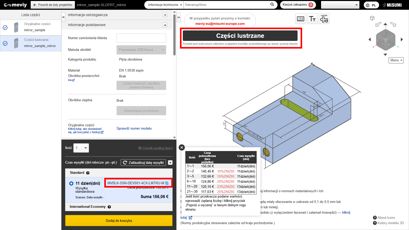Click the text size icon
Image resolution: width=409 pixels, height=230 pixels.
pos(312,19)
